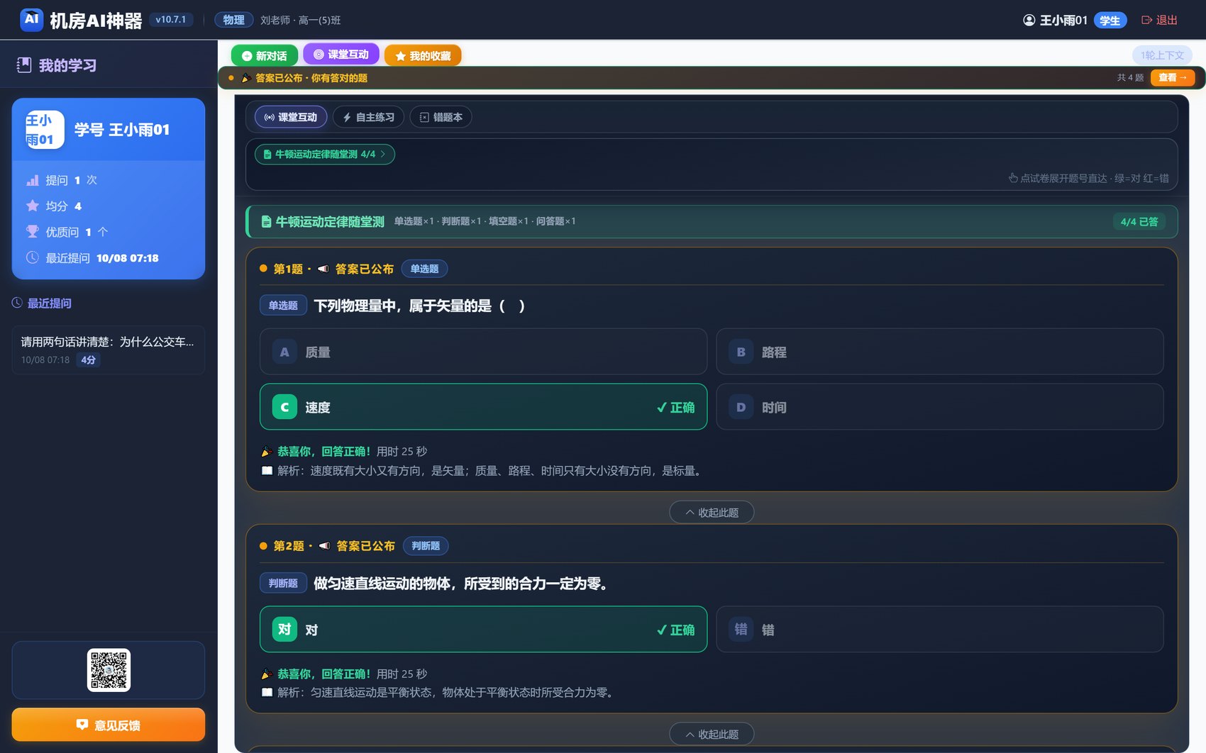
Task: Click the 物理 subject badge
Action: click(x=233, y=20)
